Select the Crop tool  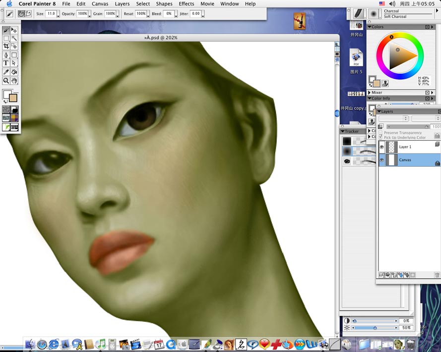[6, 47]
